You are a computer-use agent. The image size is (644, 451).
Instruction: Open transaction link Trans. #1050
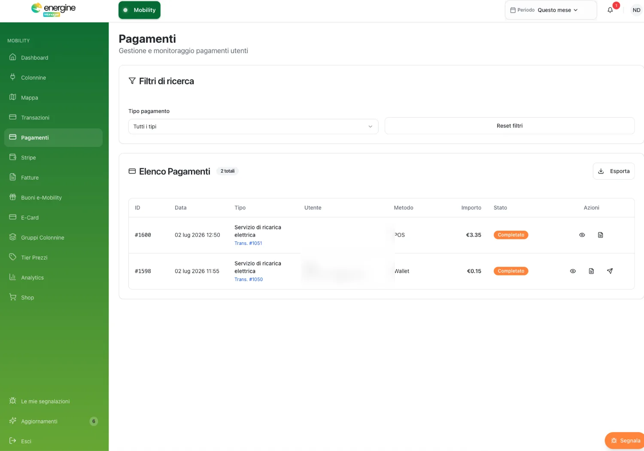pos(249,279)
